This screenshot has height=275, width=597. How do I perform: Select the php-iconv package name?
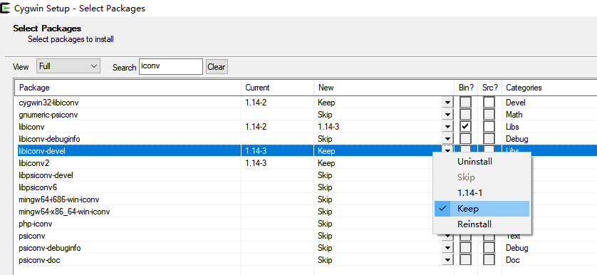point(36,224)
